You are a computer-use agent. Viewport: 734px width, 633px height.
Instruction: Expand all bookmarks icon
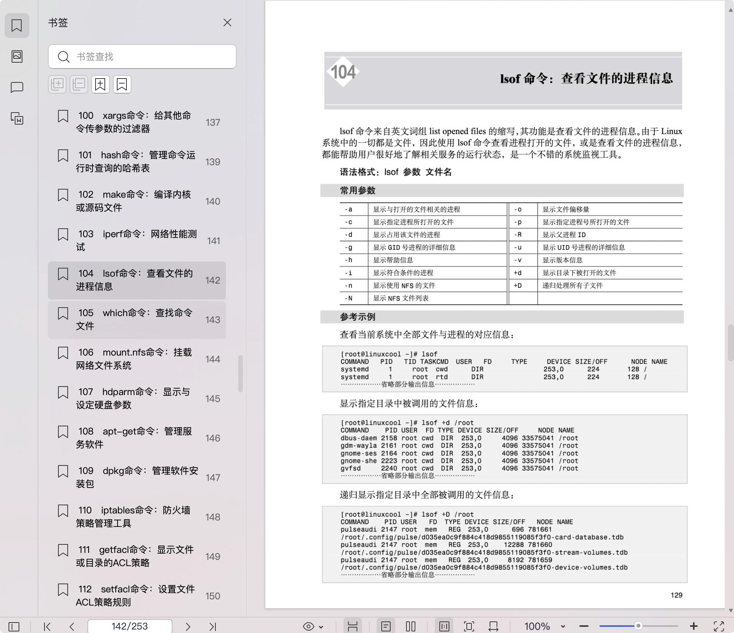coord(57,84)
